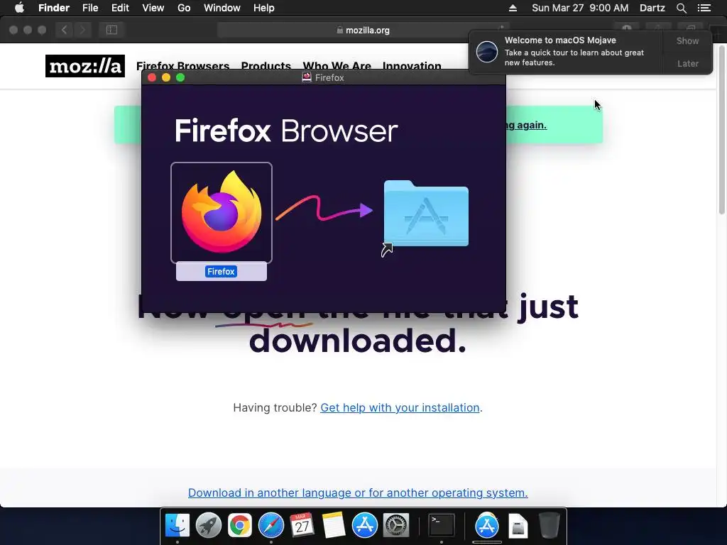Click Safari's back arrow button
Screen dimensions: 727x545
[64, 30]
